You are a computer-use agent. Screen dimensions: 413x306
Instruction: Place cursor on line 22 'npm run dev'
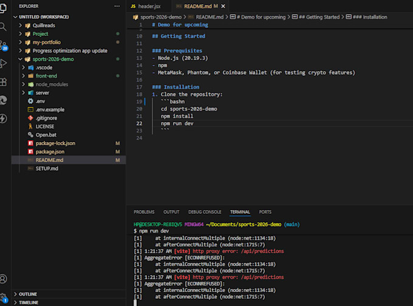[x=177, y=123]
